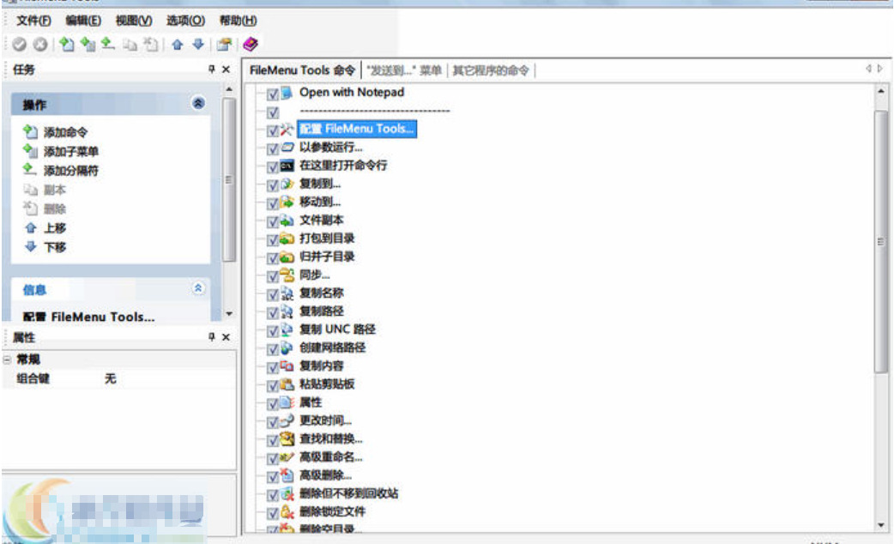Toggle the separator line checkbox
Screen dimensions: 894x544
click(273, 112)
